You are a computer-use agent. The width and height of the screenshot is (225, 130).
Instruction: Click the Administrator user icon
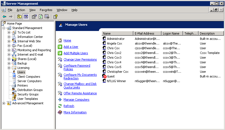[x=104, y=38]
